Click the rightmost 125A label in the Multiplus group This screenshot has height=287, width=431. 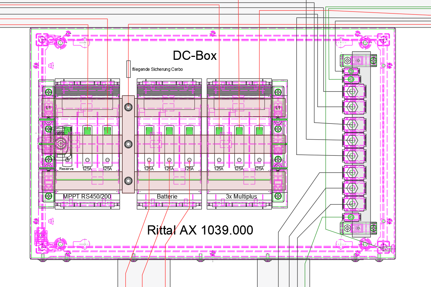(259, 169)
